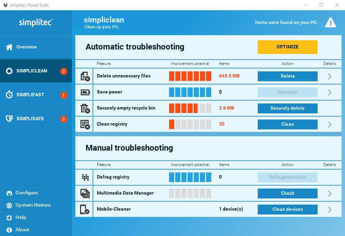Click the Delete unnecessary files document icon
The image size is (345, 236).
point(85,76)
